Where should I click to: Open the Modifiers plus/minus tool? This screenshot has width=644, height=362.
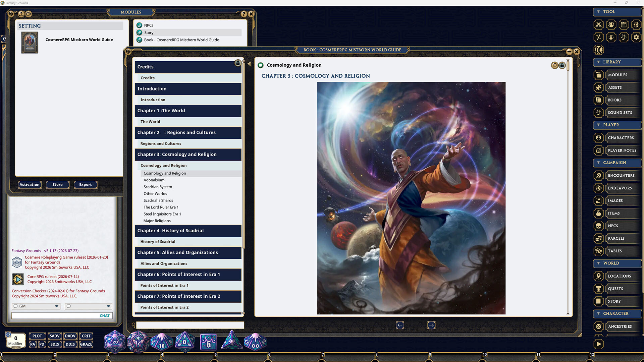(598, 37)
